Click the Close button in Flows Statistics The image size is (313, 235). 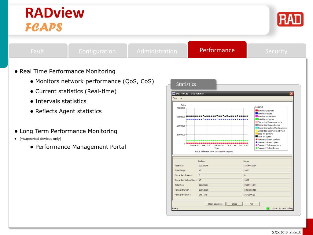coord(234,204)
